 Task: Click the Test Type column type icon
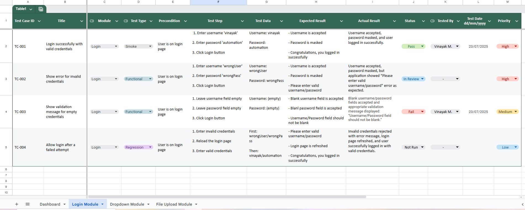point(126,21)
